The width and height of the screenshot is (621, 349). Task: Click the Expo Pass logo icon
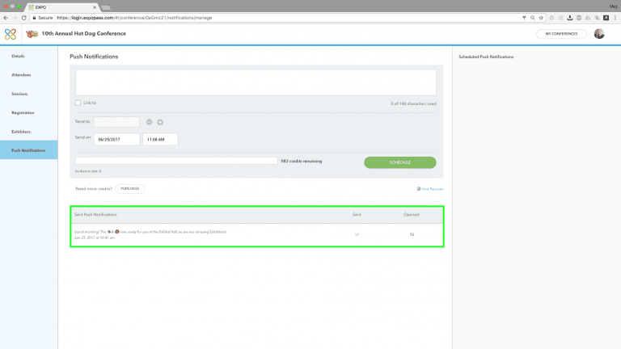[10, 34]
